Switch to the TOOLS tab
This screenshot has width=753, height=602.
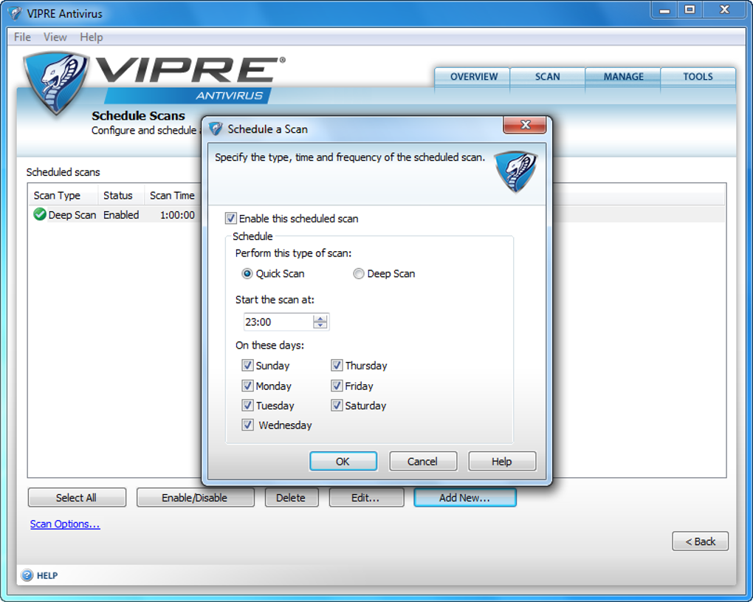pyautogui.click(x=698, y=77)
